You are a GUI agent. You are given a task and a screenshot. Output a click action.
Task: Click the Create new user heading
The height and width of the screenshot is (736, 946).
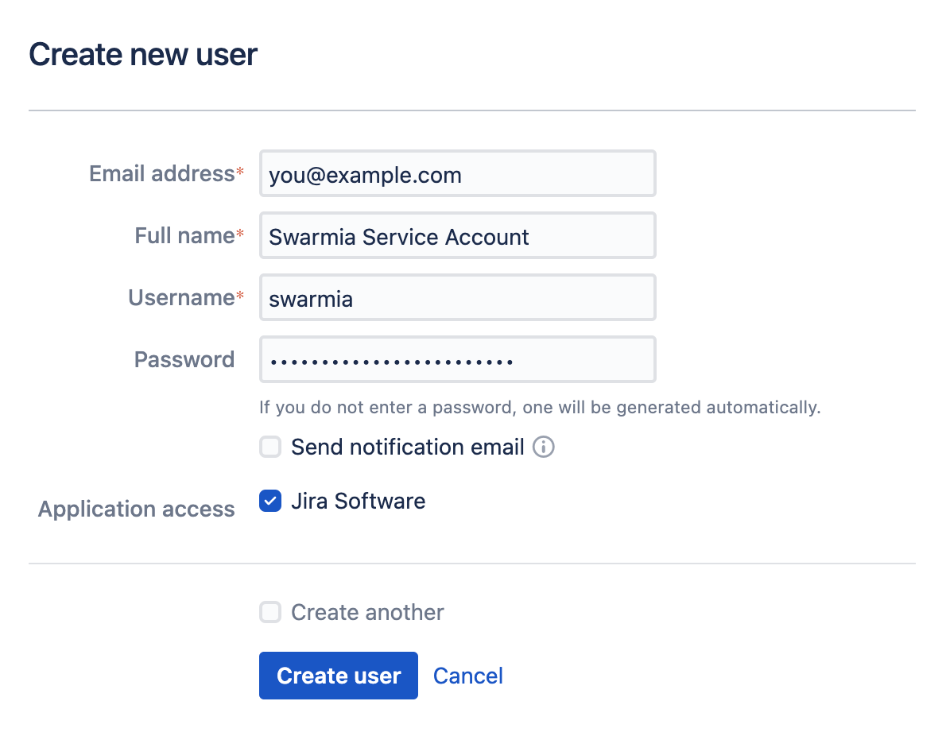(143, 55)
